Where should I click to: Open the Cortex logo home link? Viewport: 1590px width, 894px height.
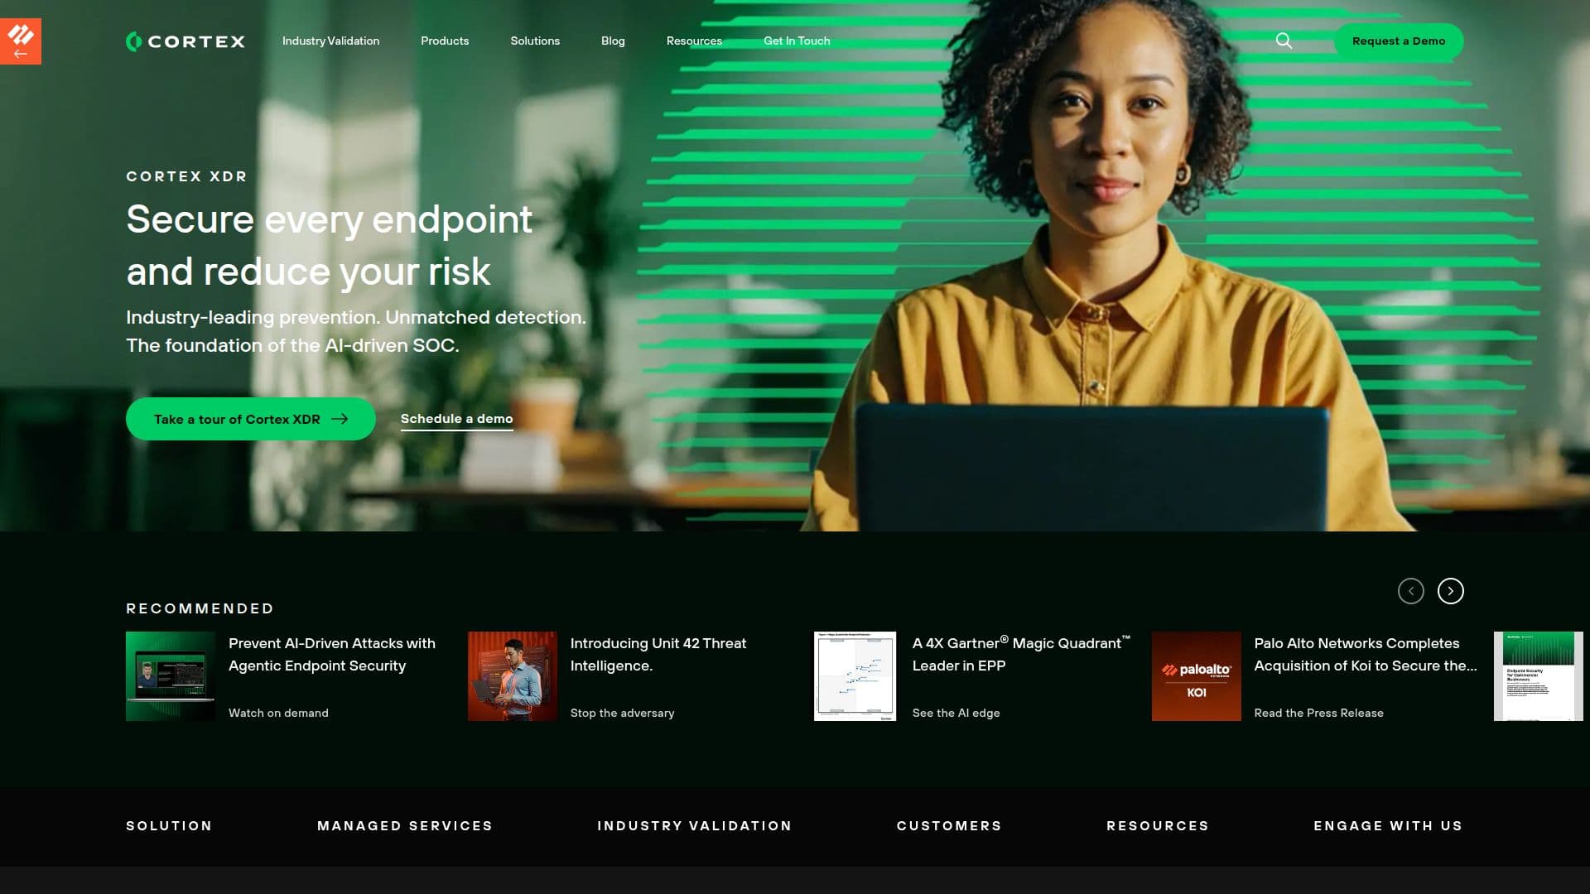(185, 41)
